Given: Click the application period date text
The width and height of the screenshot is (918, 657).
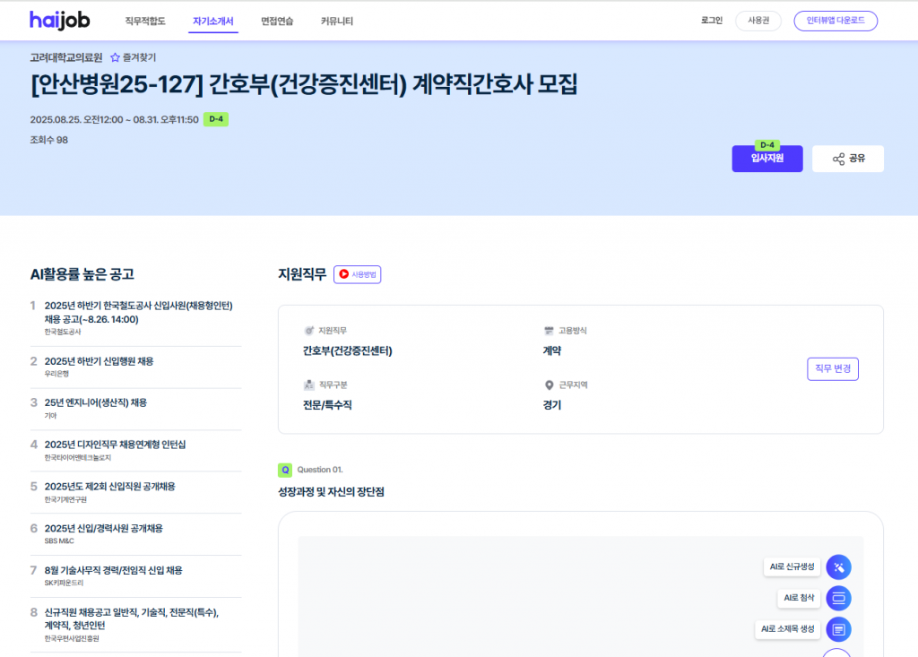Looking at the screenshot, I should (x=114, y=119).
